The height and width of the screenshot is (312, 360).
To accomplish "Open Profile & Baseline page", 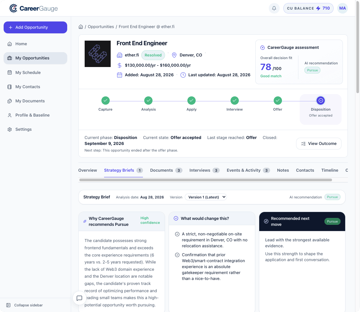I will click(35, 115).
